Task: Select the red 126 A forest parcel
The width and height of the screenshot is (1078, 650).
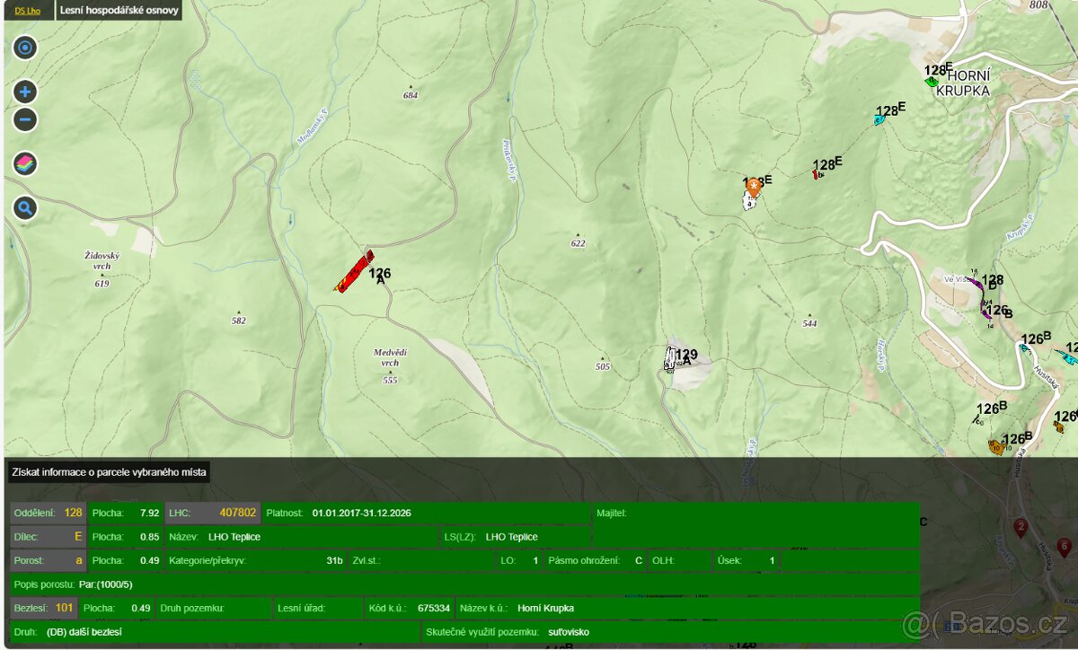Action: [354, 272]
